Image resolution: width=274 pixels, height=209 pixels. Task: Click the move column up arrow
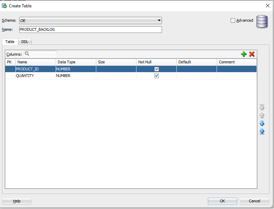point(262,116)
